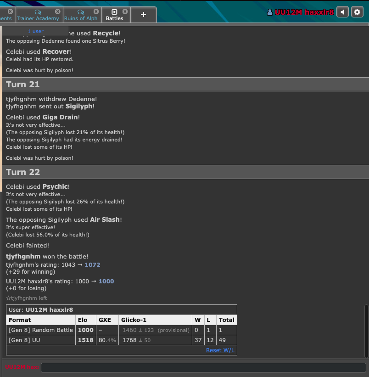Close the Trainer Academy tab
369x377 pixels.
58,11
